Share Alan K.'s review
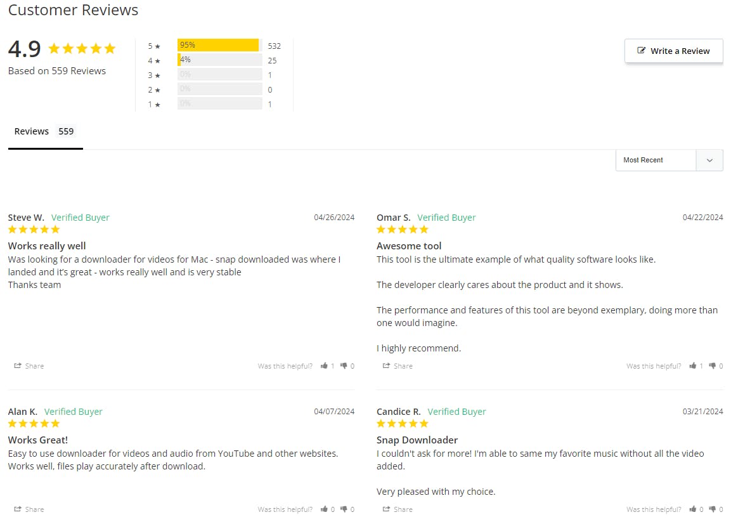 click(x=29, y=509)
